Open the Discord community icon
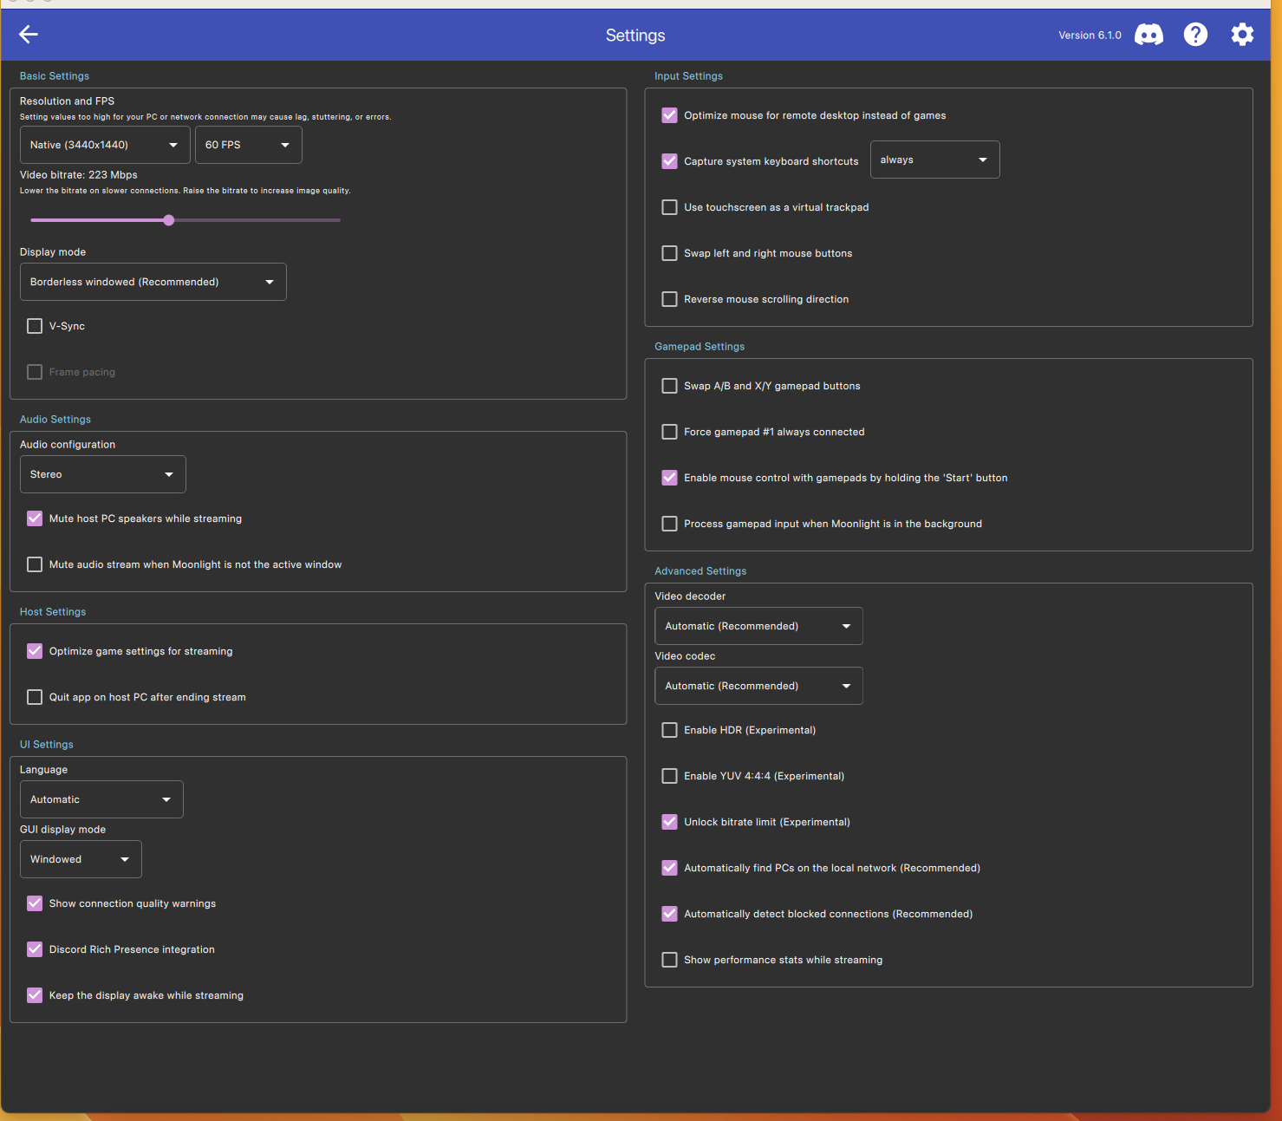1282x1121 pixels. (1149, 35)
